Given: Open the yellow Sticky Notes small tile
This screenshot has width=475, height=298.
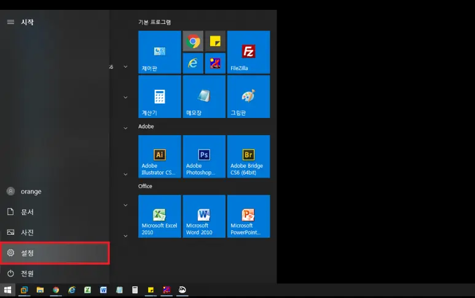Looking at the screenshot, I should click(x=215, y=41).
